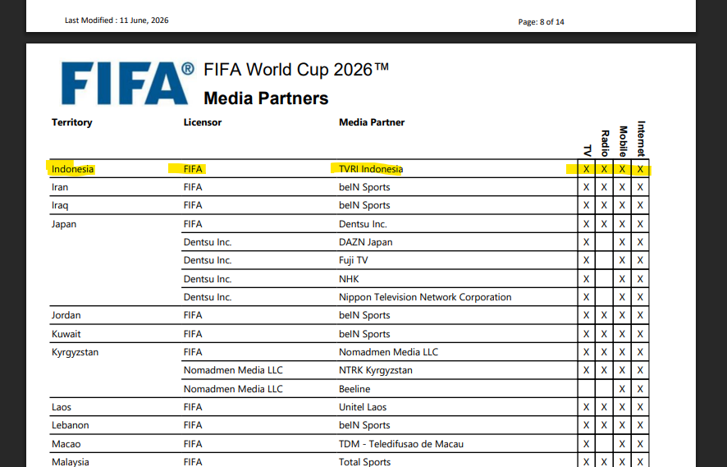Select the highlighted Indonesia territory cell
The height and width of the screenshot is (467, 727).
(72, 169)
